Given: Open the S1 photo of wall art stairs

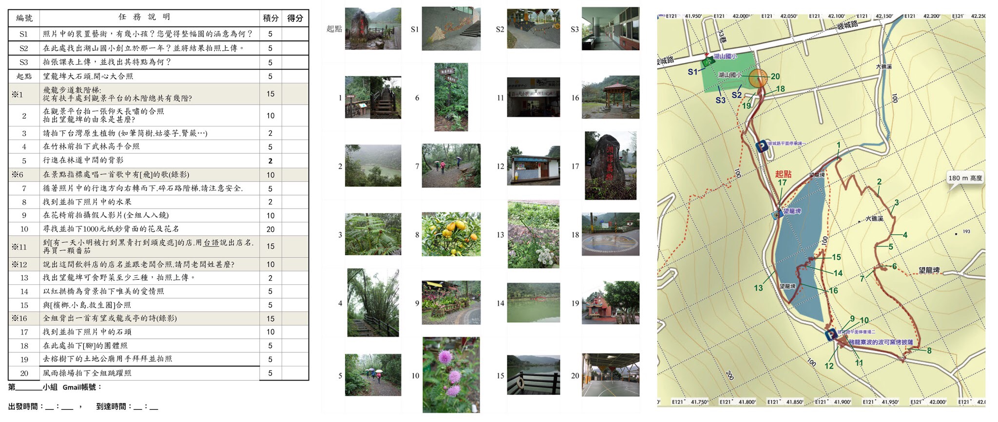Looking at the screenshot, I should [x=451, y=29].
